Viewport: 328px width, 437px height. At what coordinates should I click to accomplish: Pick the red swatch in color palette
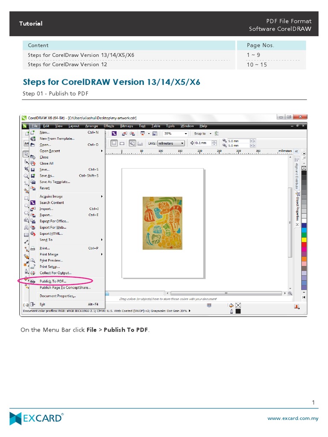coord(304,245)
